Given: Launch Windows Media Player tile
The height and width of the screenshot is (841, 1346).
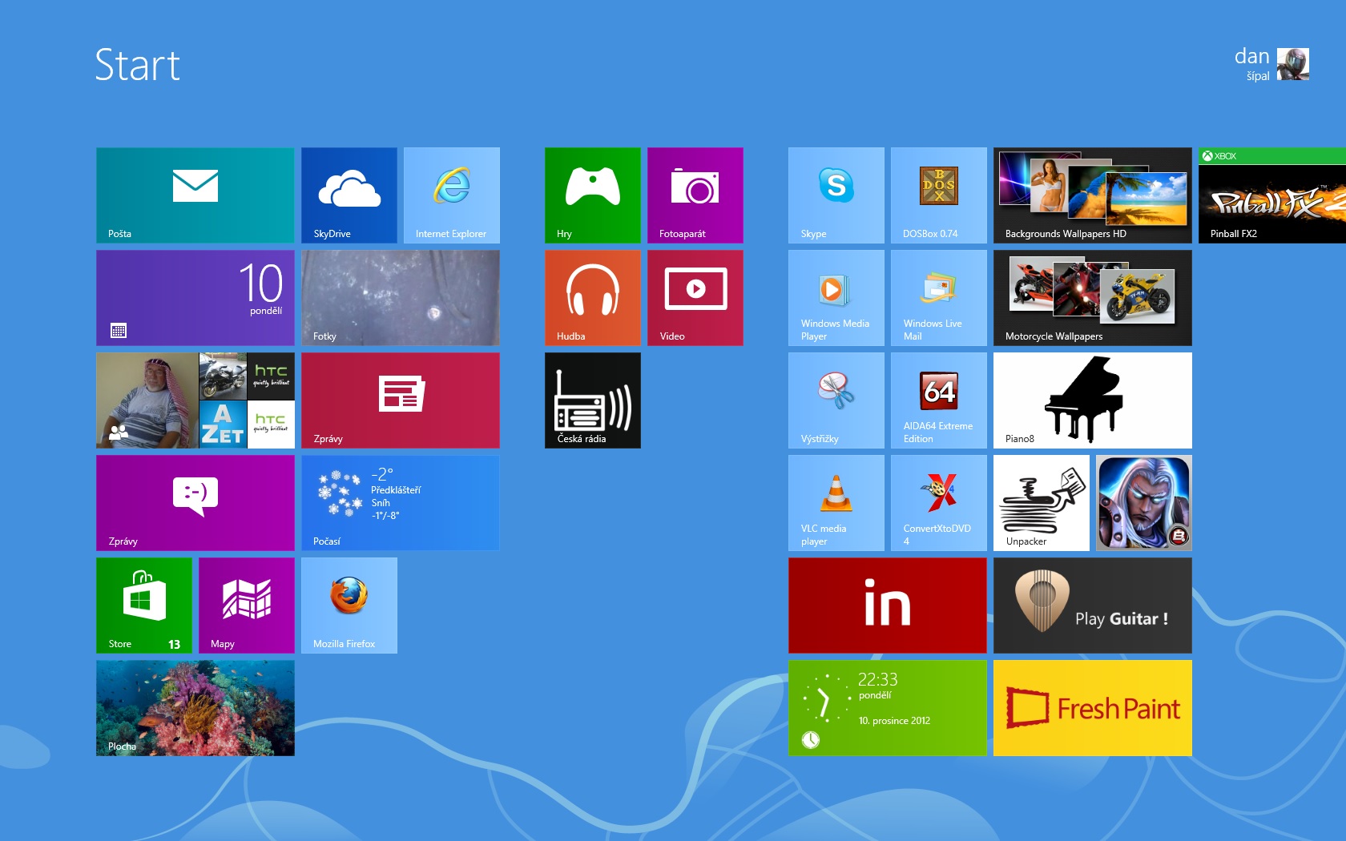Looking at the screenshot, I should [836, 298].
